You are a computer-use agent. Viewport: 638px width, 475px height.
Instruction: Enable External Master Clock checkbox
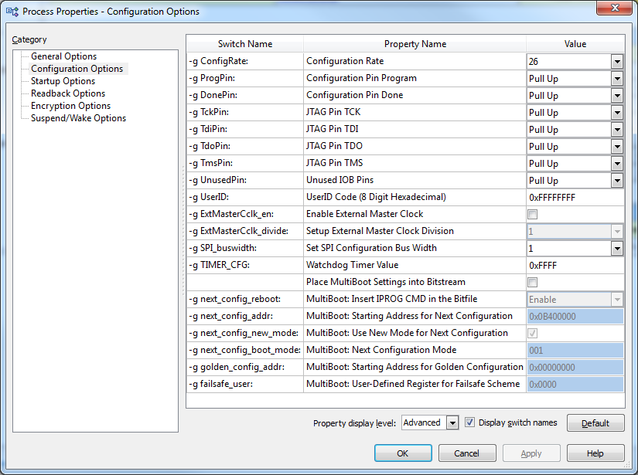coord(532,214)
